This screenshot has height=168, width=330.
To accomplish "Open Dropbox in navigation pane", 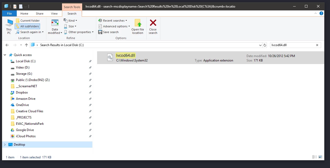I will click(x=22, y=92).
